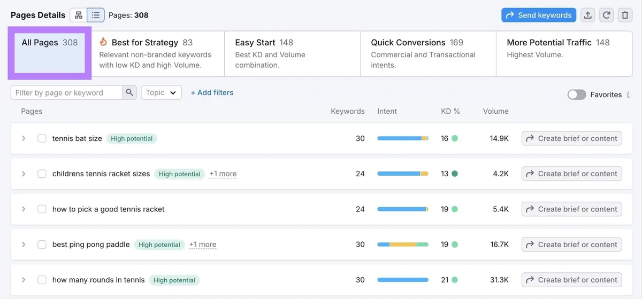
Task: Click the intent bar for best ping pong paddle
Action: 403,245
